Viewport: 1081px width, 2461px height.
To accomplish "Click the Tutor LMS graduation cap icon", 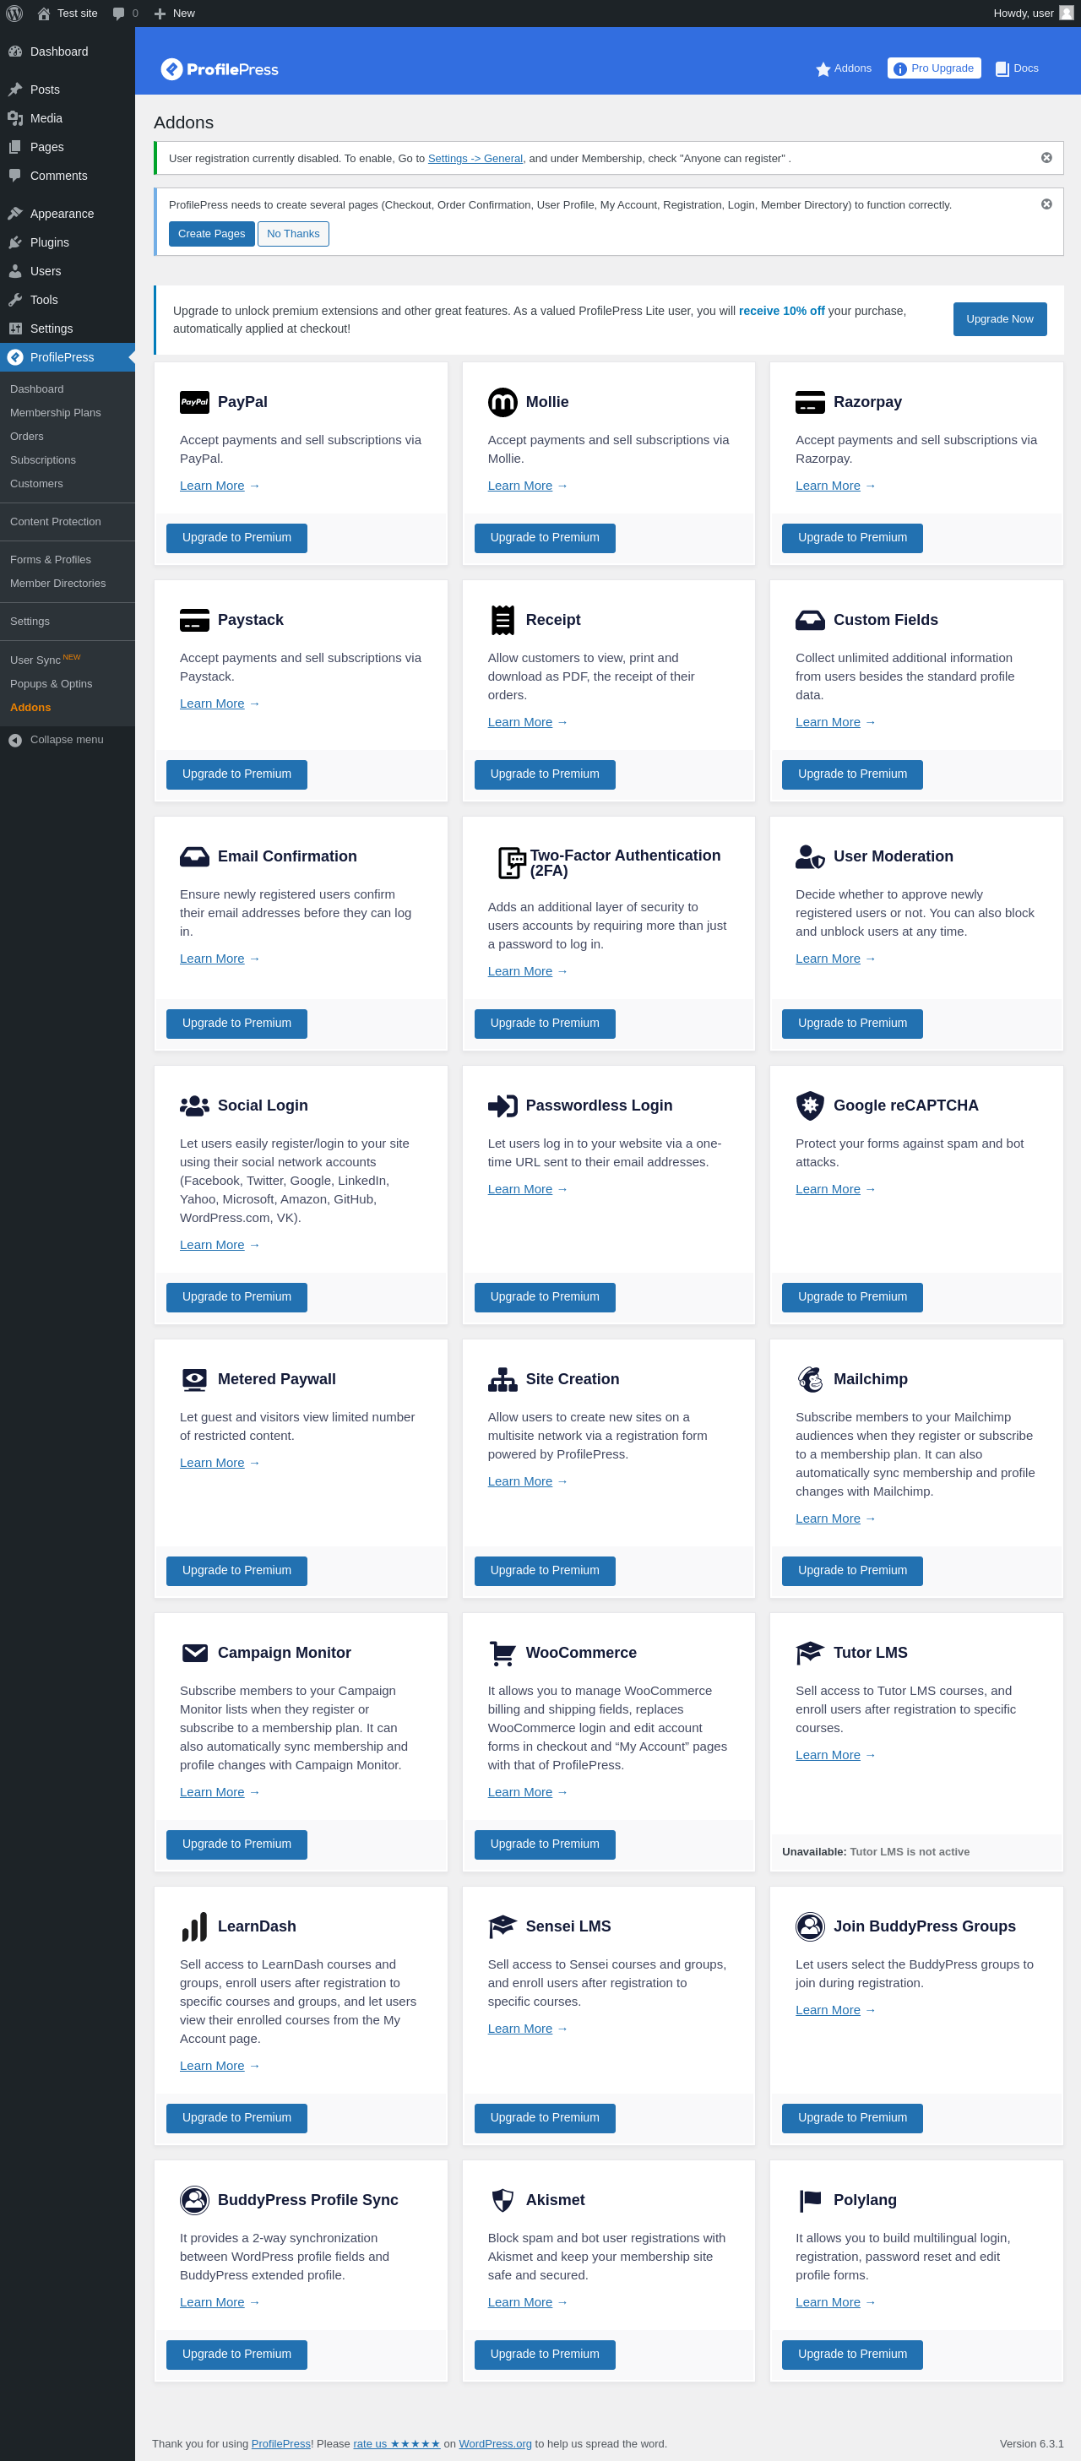I will (x=810, y=1653).
